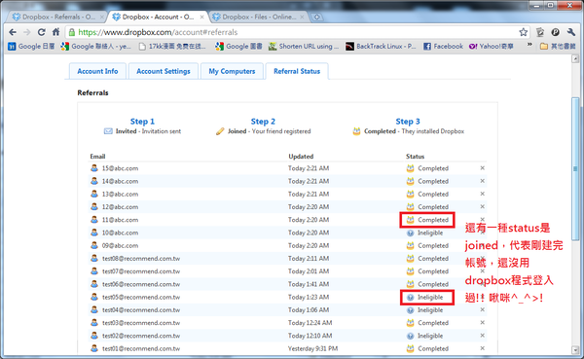Click Ineligible status icon for 10@abc.com
The height and width of the screenshot is (359, 584).
point(410,233)
